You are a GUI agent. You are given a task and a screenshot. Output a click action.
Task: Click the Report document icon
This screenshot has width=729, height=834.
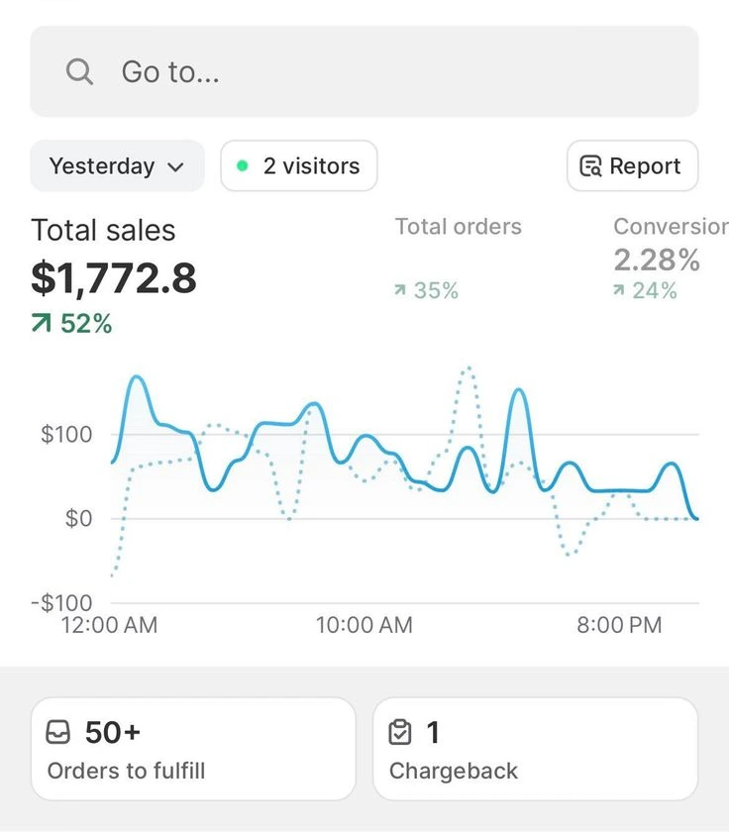pos(590,166)
